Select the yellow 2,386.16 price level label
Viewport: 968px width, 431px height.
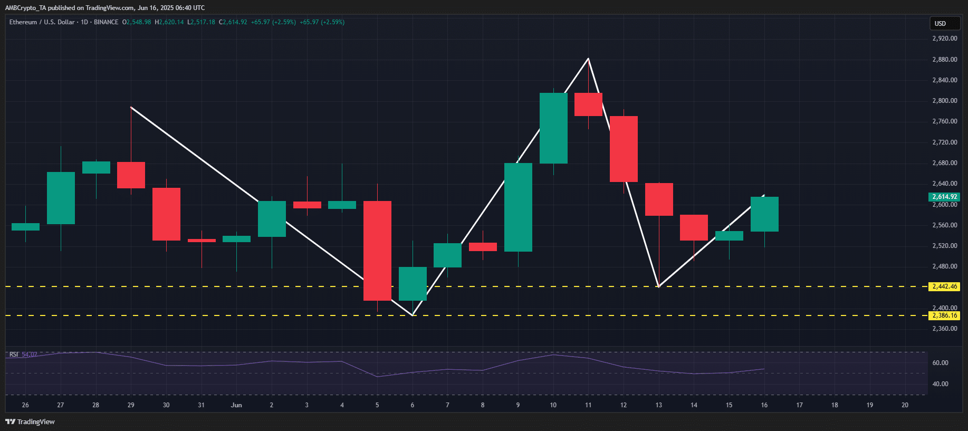(x=944, y=315)
